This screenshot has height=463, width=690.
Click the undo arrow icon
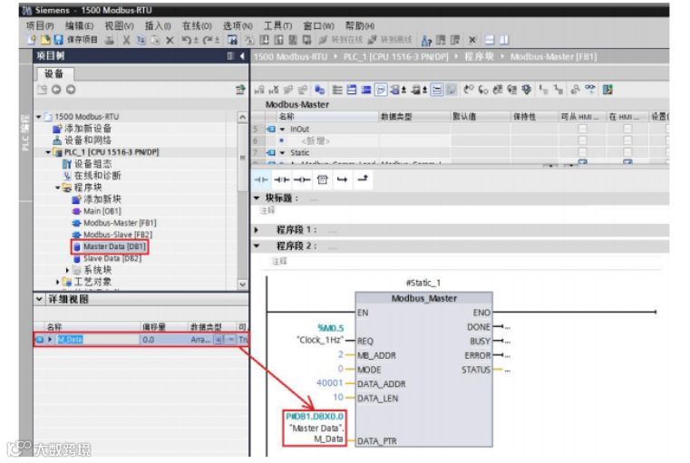pos(187,41)
